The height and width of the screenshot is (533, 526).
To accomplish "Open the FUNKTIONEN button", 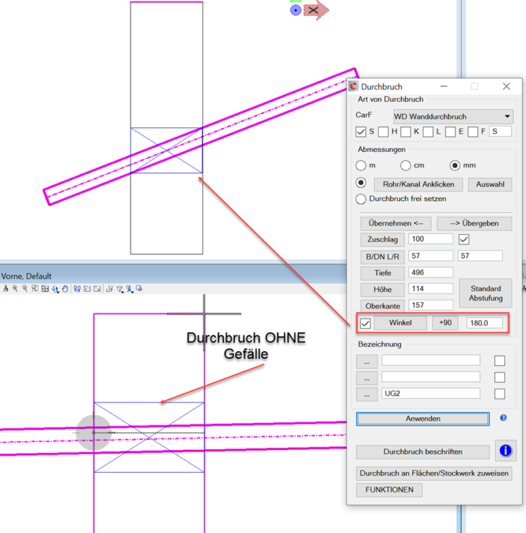I will point(389,490).
